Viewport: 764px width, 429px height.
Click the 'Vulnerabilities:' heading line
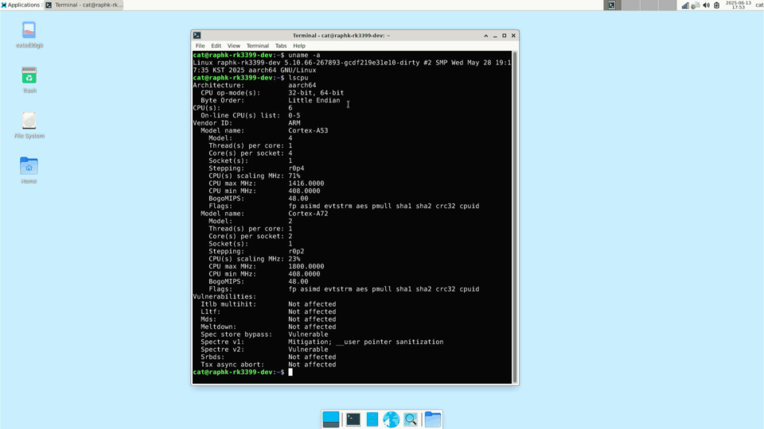224,296
